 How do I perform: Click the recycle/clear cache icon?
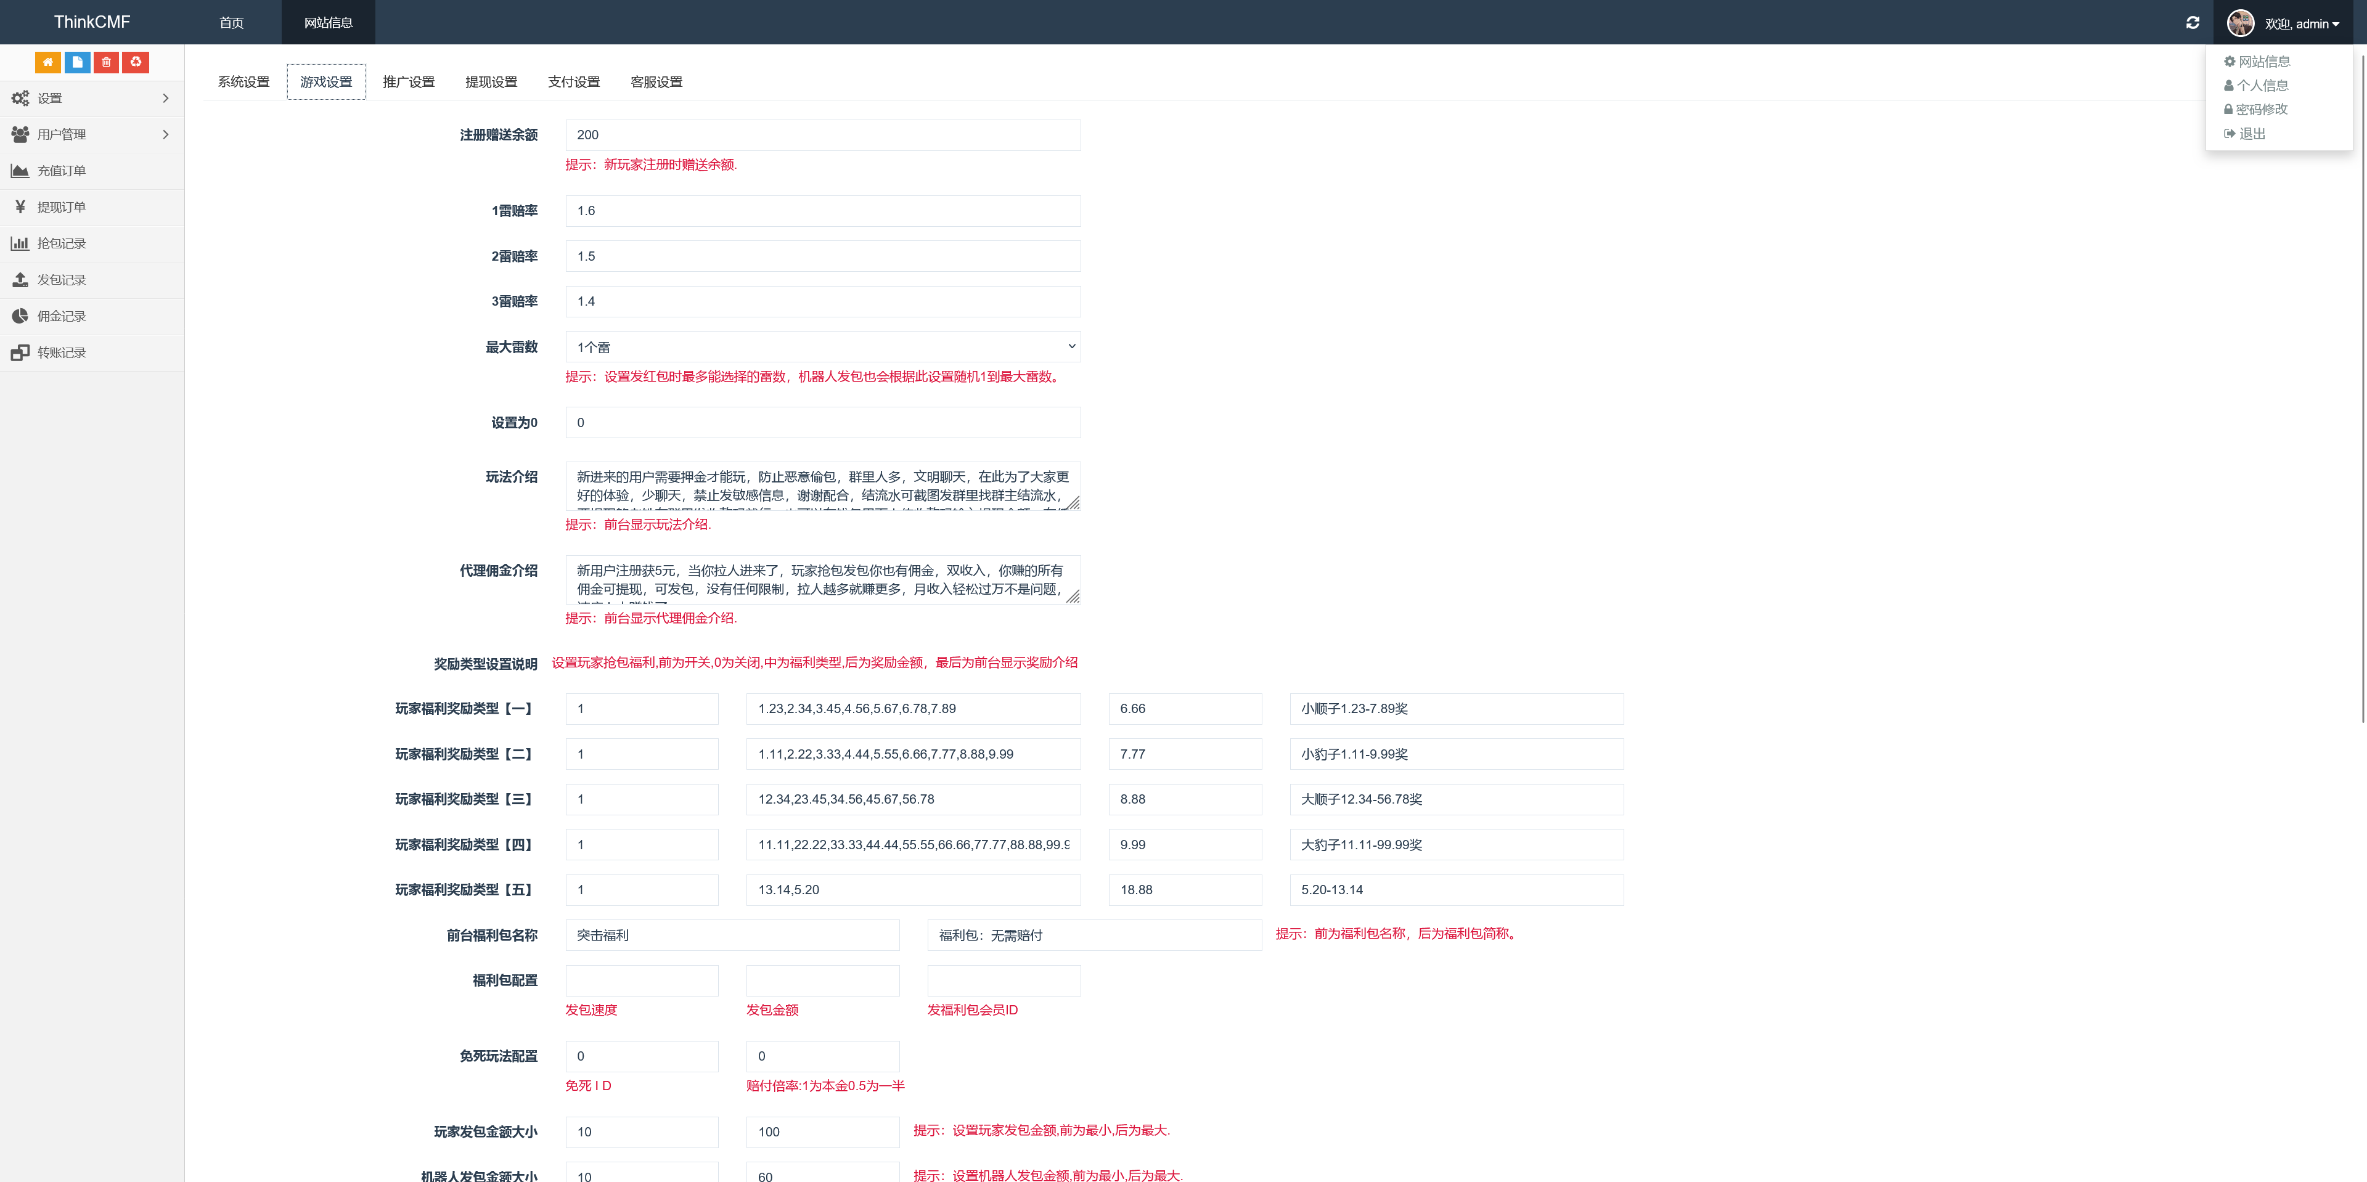coord(136,62)
